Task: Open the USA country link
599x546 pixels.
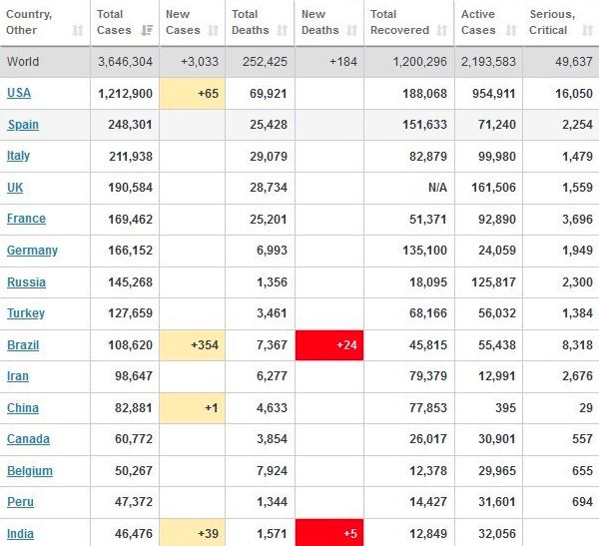Action: 18,93
